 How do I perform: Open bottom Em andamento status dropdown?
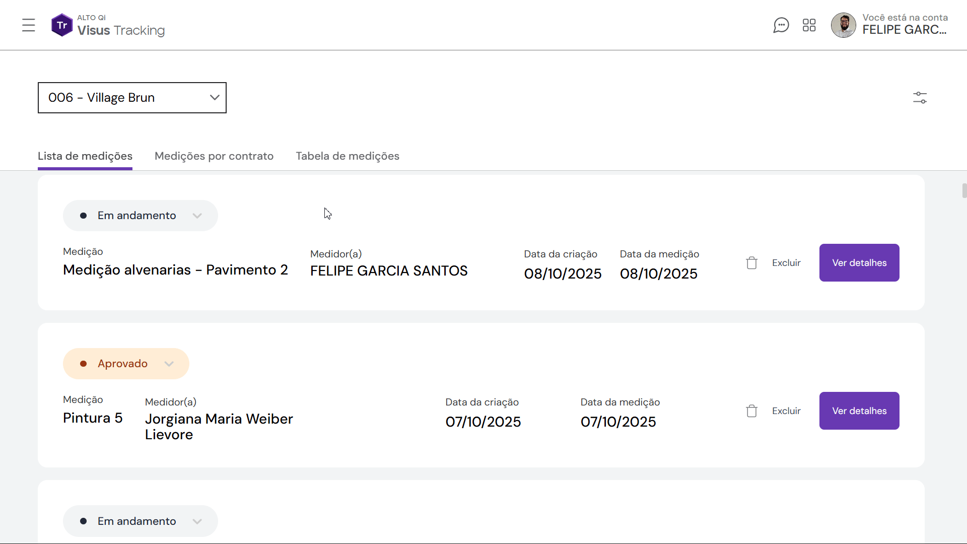coord(140,521)
